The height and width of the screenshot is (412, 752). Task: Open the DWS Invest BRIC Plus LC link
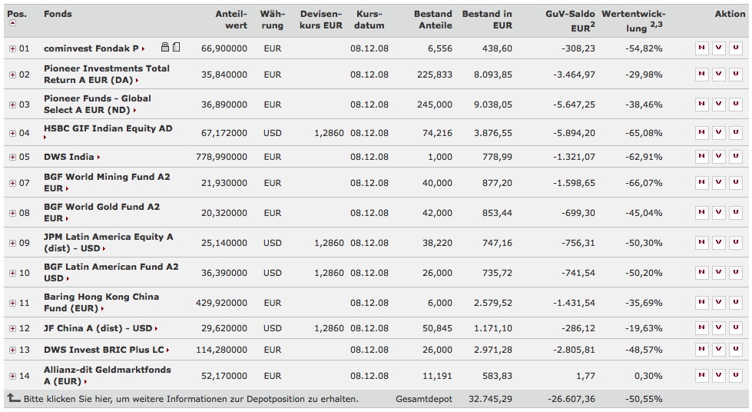[x=104, y=350]
